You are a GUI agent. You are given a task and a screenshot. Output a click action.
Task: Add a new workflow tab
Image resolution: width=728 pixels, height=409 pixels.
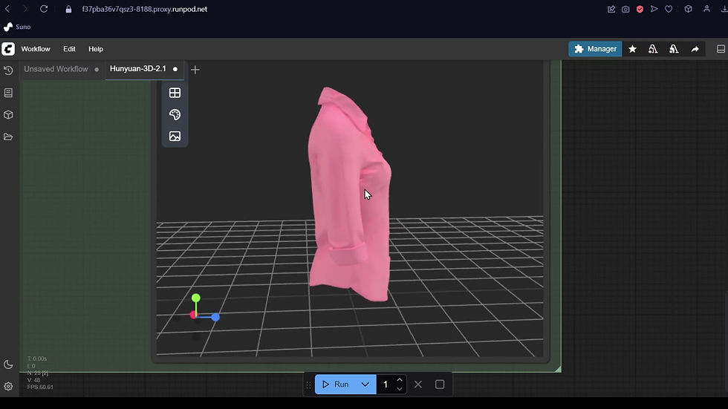pyautogui.click(x=195, y=70)
